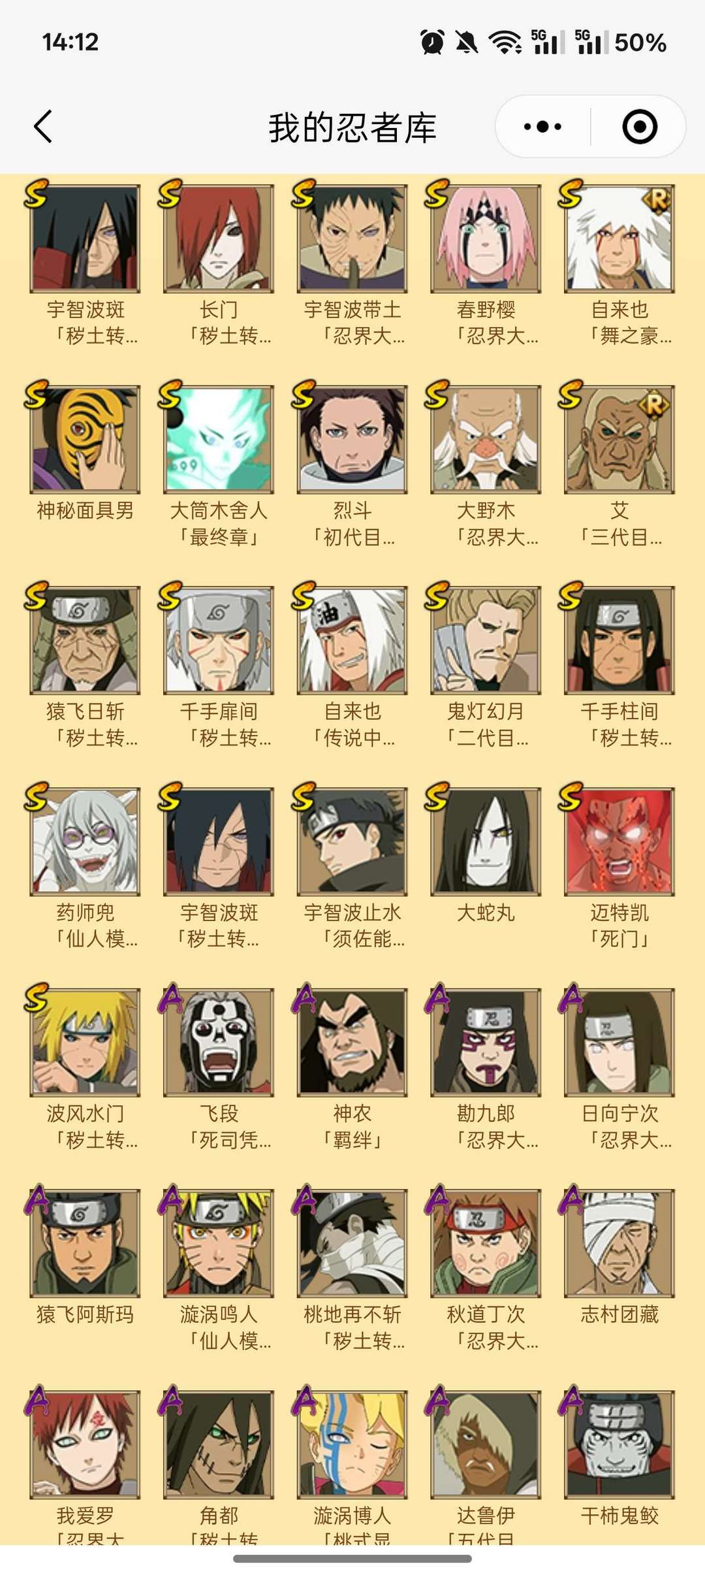Tap the alarm clock status bar icon
705x1577 pixels.
[x=432, y=42]
